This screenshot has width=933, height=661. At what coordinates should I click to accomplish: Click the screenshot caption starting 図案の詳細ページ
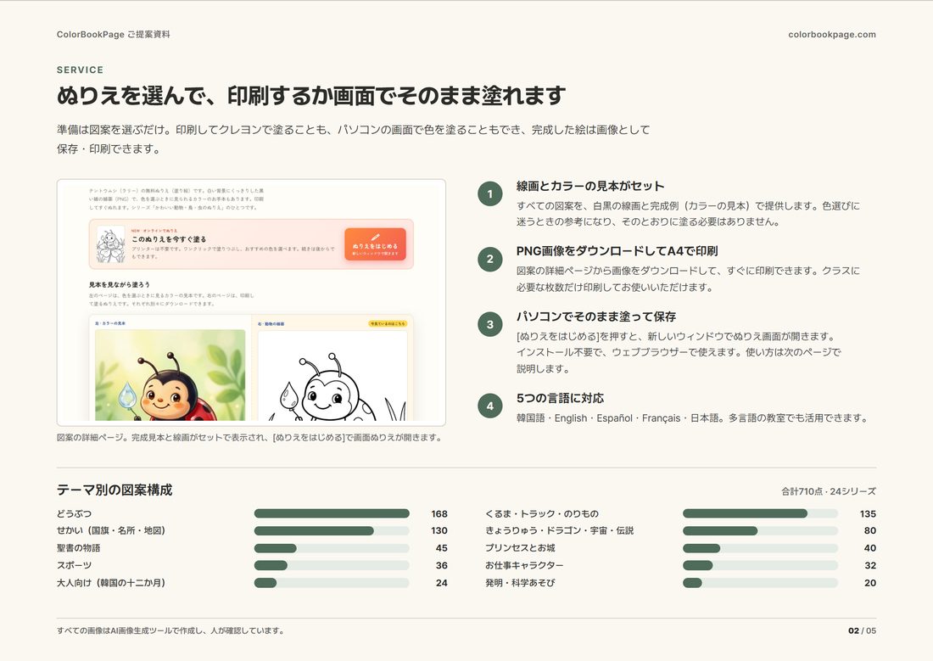[250, 437]
